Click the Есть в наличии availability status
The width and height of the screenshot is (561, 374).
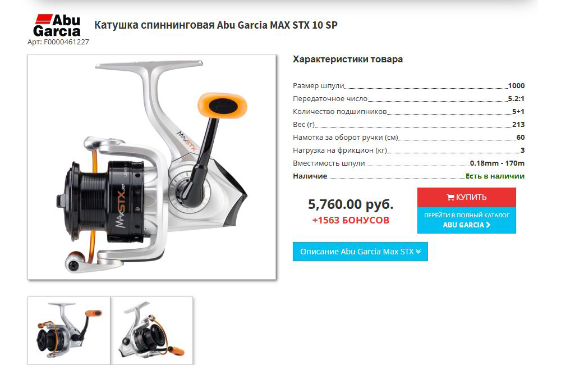pyautogui.click(x=495, y=176)
